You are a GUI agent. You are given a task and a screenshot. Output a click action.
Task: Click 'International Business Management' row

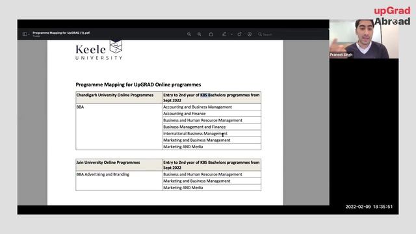point(212,133)
